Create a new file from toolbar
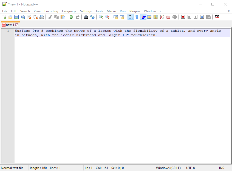This screenshot has width=232, height=171. (x=4, y=17)
